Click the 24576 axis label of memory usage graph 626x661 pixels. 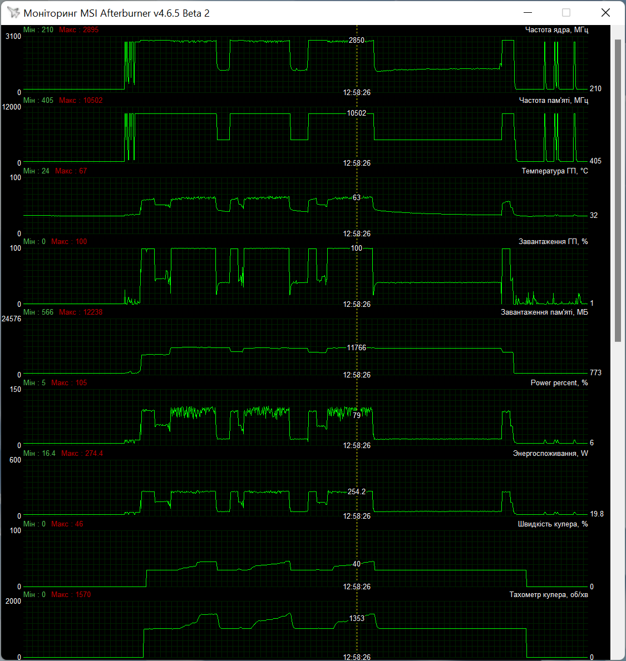(x=11, y=319)
